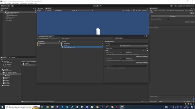This screenshot has width=195, height=109.
Task: Open Google Chrome from the taskbar
Action: (x=48, y=107)
